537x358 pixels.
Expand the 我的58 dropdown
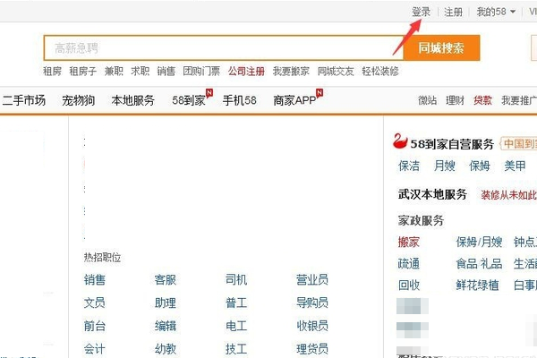click(496, 12)
